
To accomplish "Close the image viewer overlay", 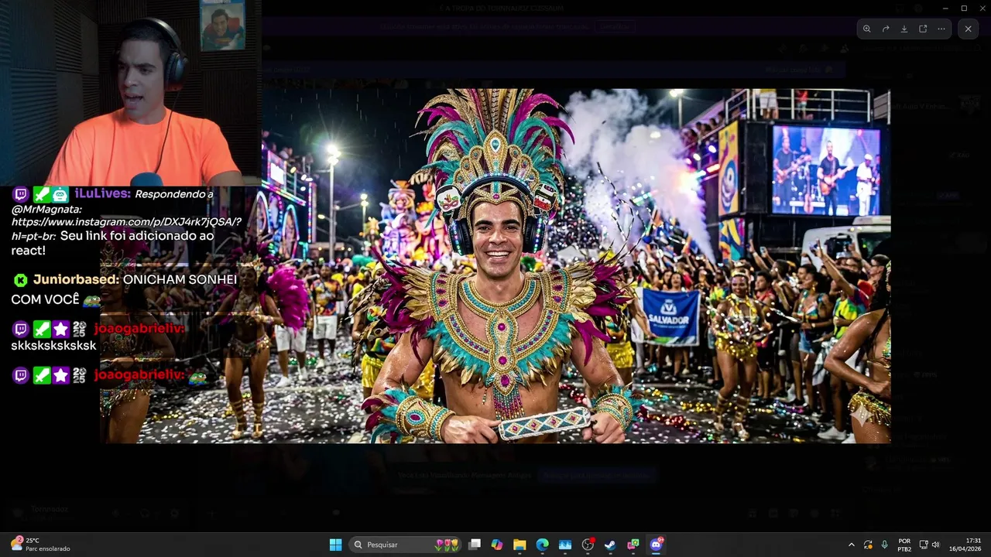I will tap(968, 29).
